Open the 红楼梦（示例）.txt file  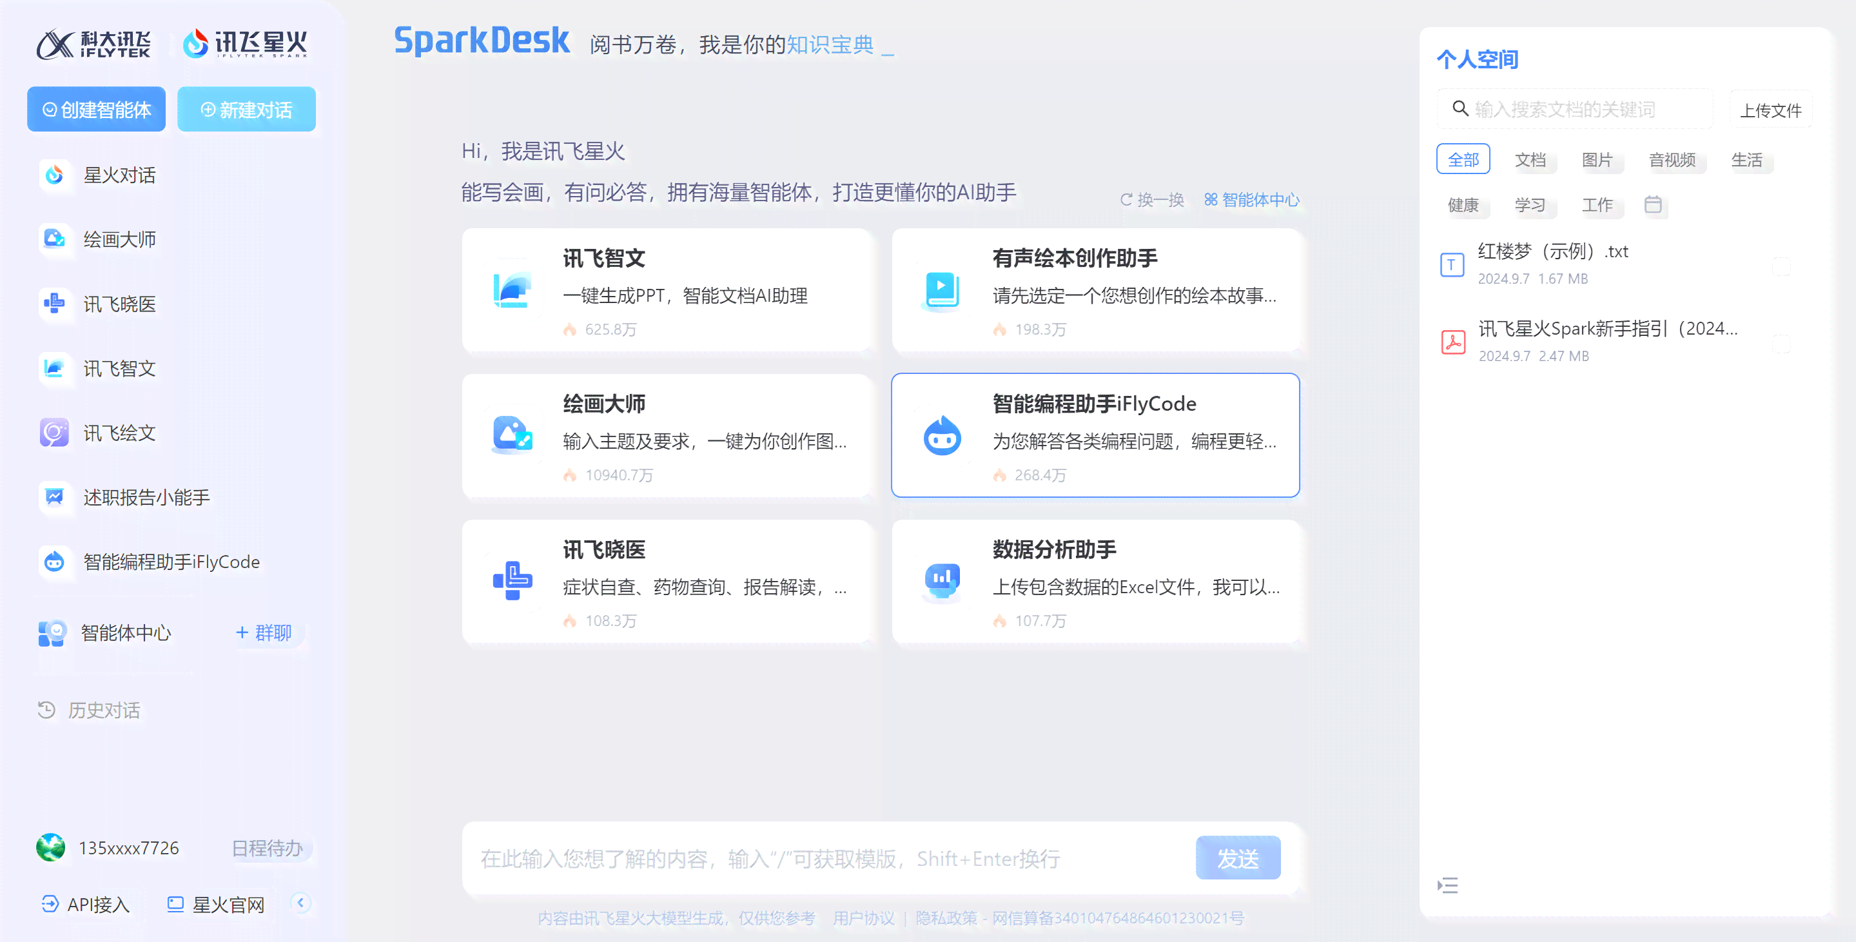click(x=1552, y=251)
